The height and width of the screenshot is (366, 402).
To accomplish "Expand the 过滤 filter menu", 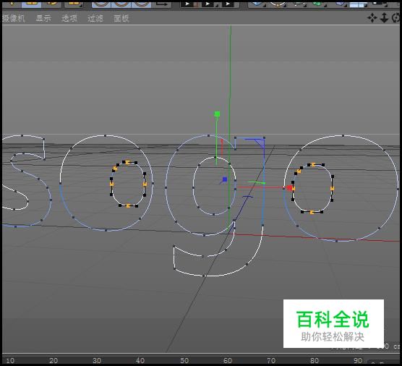I will 95,18.
